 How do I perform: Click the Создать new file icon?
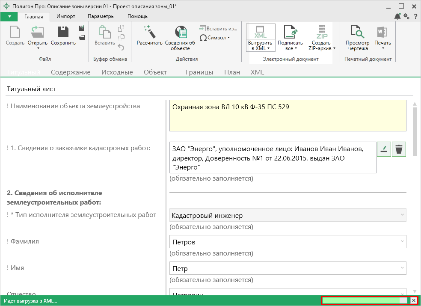click(x=15, y=33)
